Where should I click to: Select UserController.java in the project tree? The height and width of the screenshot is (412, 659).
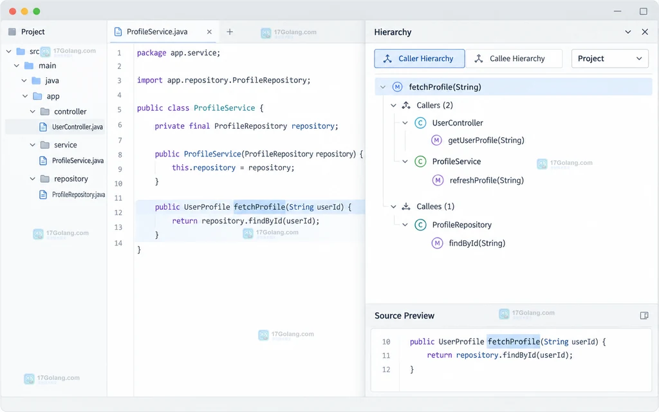click(55, 127)
